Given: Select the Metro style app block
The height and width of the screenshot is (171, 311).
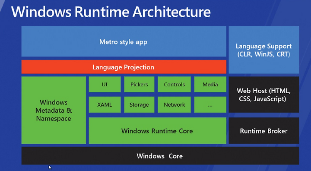Looking at the screenshot, I should [124, 41].
